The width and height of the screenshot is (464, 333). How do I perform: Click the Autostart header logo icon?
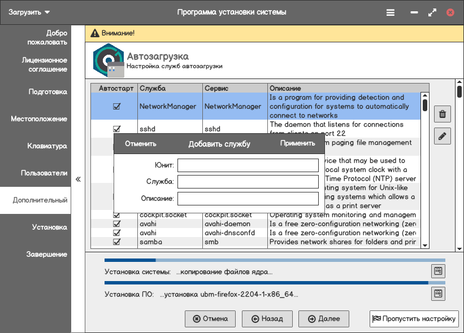pyautogui.click(x=107, y=60)
